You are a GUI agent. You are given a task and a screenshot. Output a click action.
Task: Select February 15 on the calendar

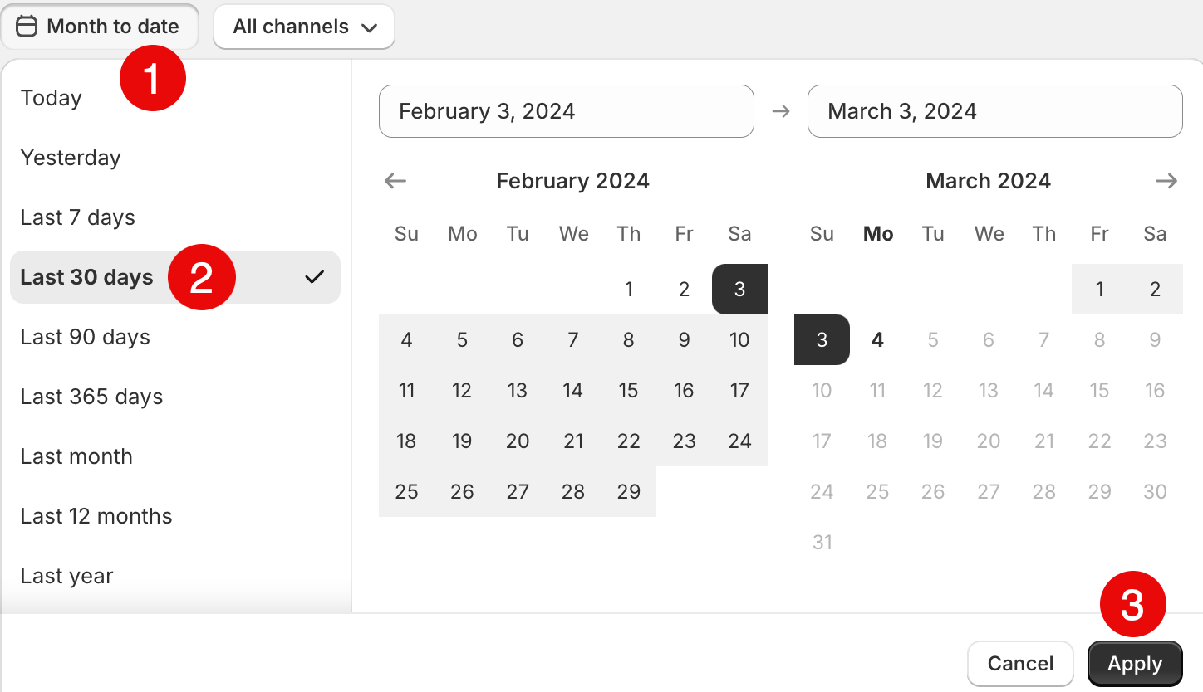pos(629,390)
